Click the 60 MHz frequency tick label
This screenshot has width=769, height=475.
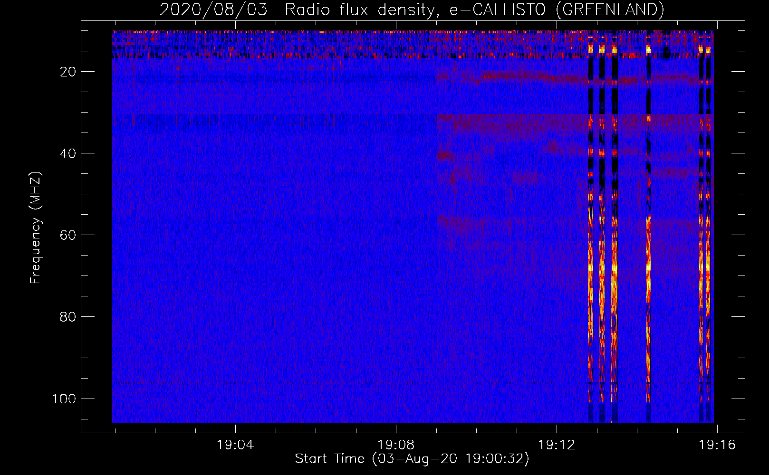[68, 235]
